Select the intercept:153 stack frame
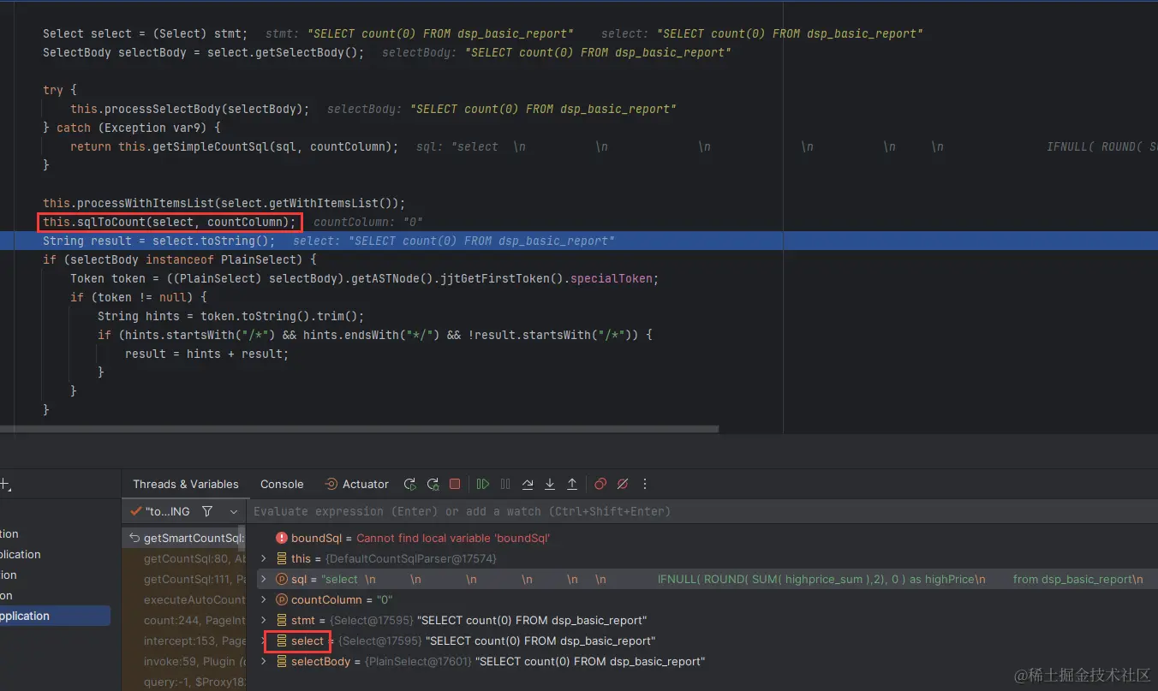This screenshot has height=691, width=1158. (x=186, y=641)
